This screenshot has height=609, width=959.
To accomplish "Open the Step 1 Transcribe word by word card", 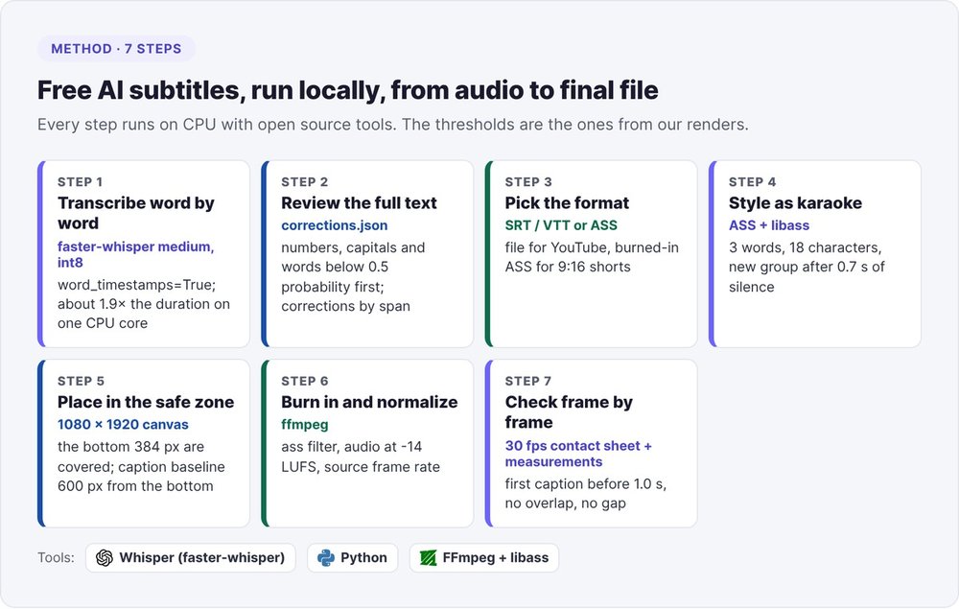I will 144,254.
